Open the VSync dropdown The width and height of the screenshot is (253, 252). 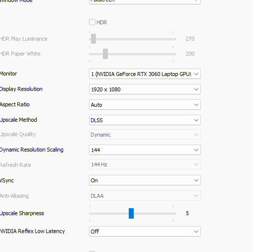coord(145,180)
